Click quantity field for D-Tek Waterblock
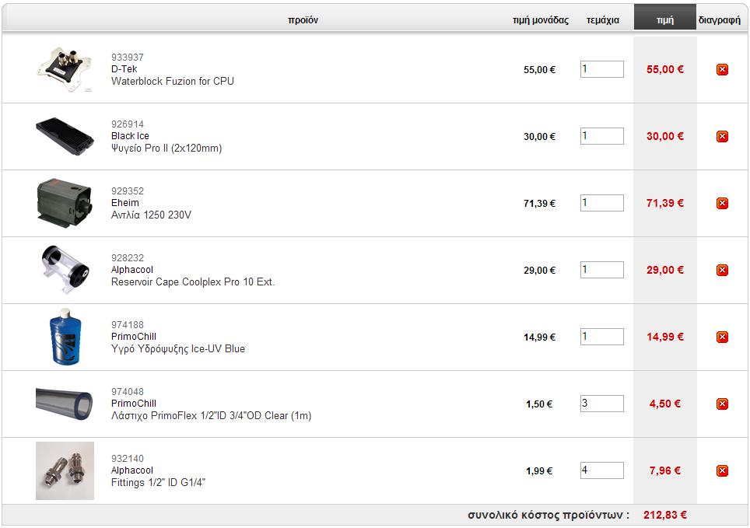750x528 pixels. (x=601, y=69)
